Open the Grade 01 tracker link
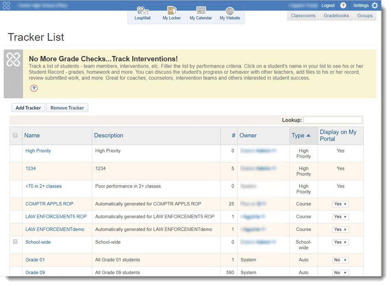Image resolution: width=391 pixels, height=286 pixels. pos(35,260)
